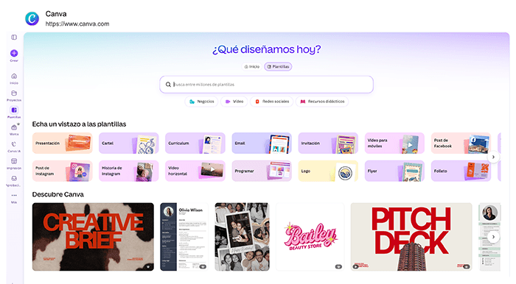
Task: Click the Más three-dots icon
Action: pyautogui.click(x=14, y=196)
